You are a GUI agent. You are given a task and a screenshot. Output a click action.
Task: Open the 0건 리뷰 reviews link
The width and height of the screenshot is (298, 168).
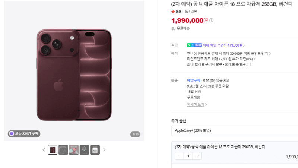click(x=191, y=12)
